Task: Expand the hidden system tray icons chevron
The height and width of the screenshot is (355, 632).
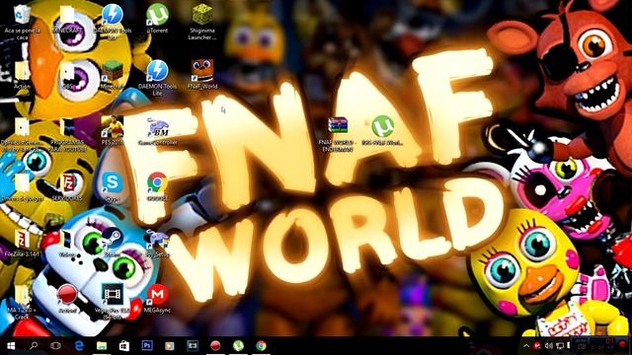Action: [526, 346]
